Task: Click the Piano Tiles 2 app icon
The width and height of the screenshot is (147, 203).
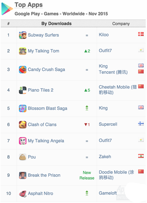Action: (x=23, y=90)
